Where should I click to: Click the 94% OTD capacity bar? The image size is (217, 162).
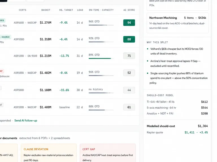click(101, 75)
